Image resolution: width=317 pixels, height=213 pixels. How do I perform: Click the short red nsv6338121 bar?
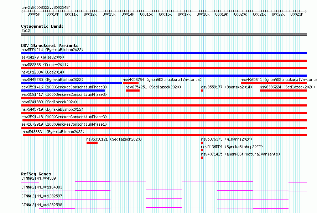(92, 143)
